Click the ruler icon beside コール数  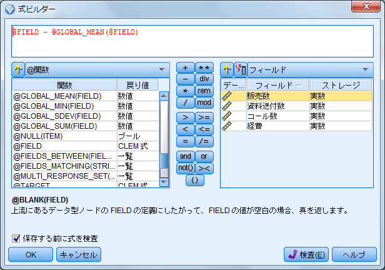point(227,116)
